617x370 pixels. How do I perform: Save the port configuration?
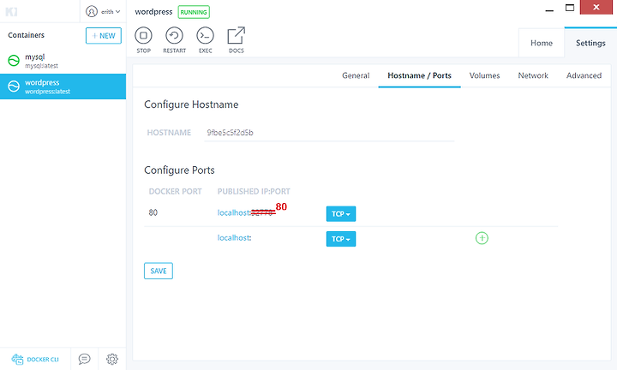click(159, 271)
